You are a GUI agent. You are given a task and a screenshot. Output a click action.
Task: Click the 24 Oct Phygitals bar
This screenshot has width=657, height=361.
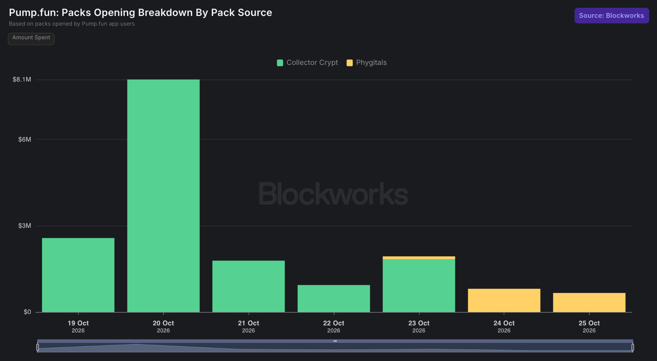pyautogui.click(x=504, y=300)
